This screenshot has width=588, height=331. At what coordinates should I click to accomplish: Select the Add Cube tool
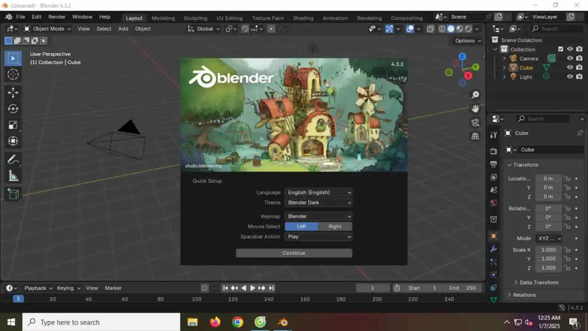point(13,194)
